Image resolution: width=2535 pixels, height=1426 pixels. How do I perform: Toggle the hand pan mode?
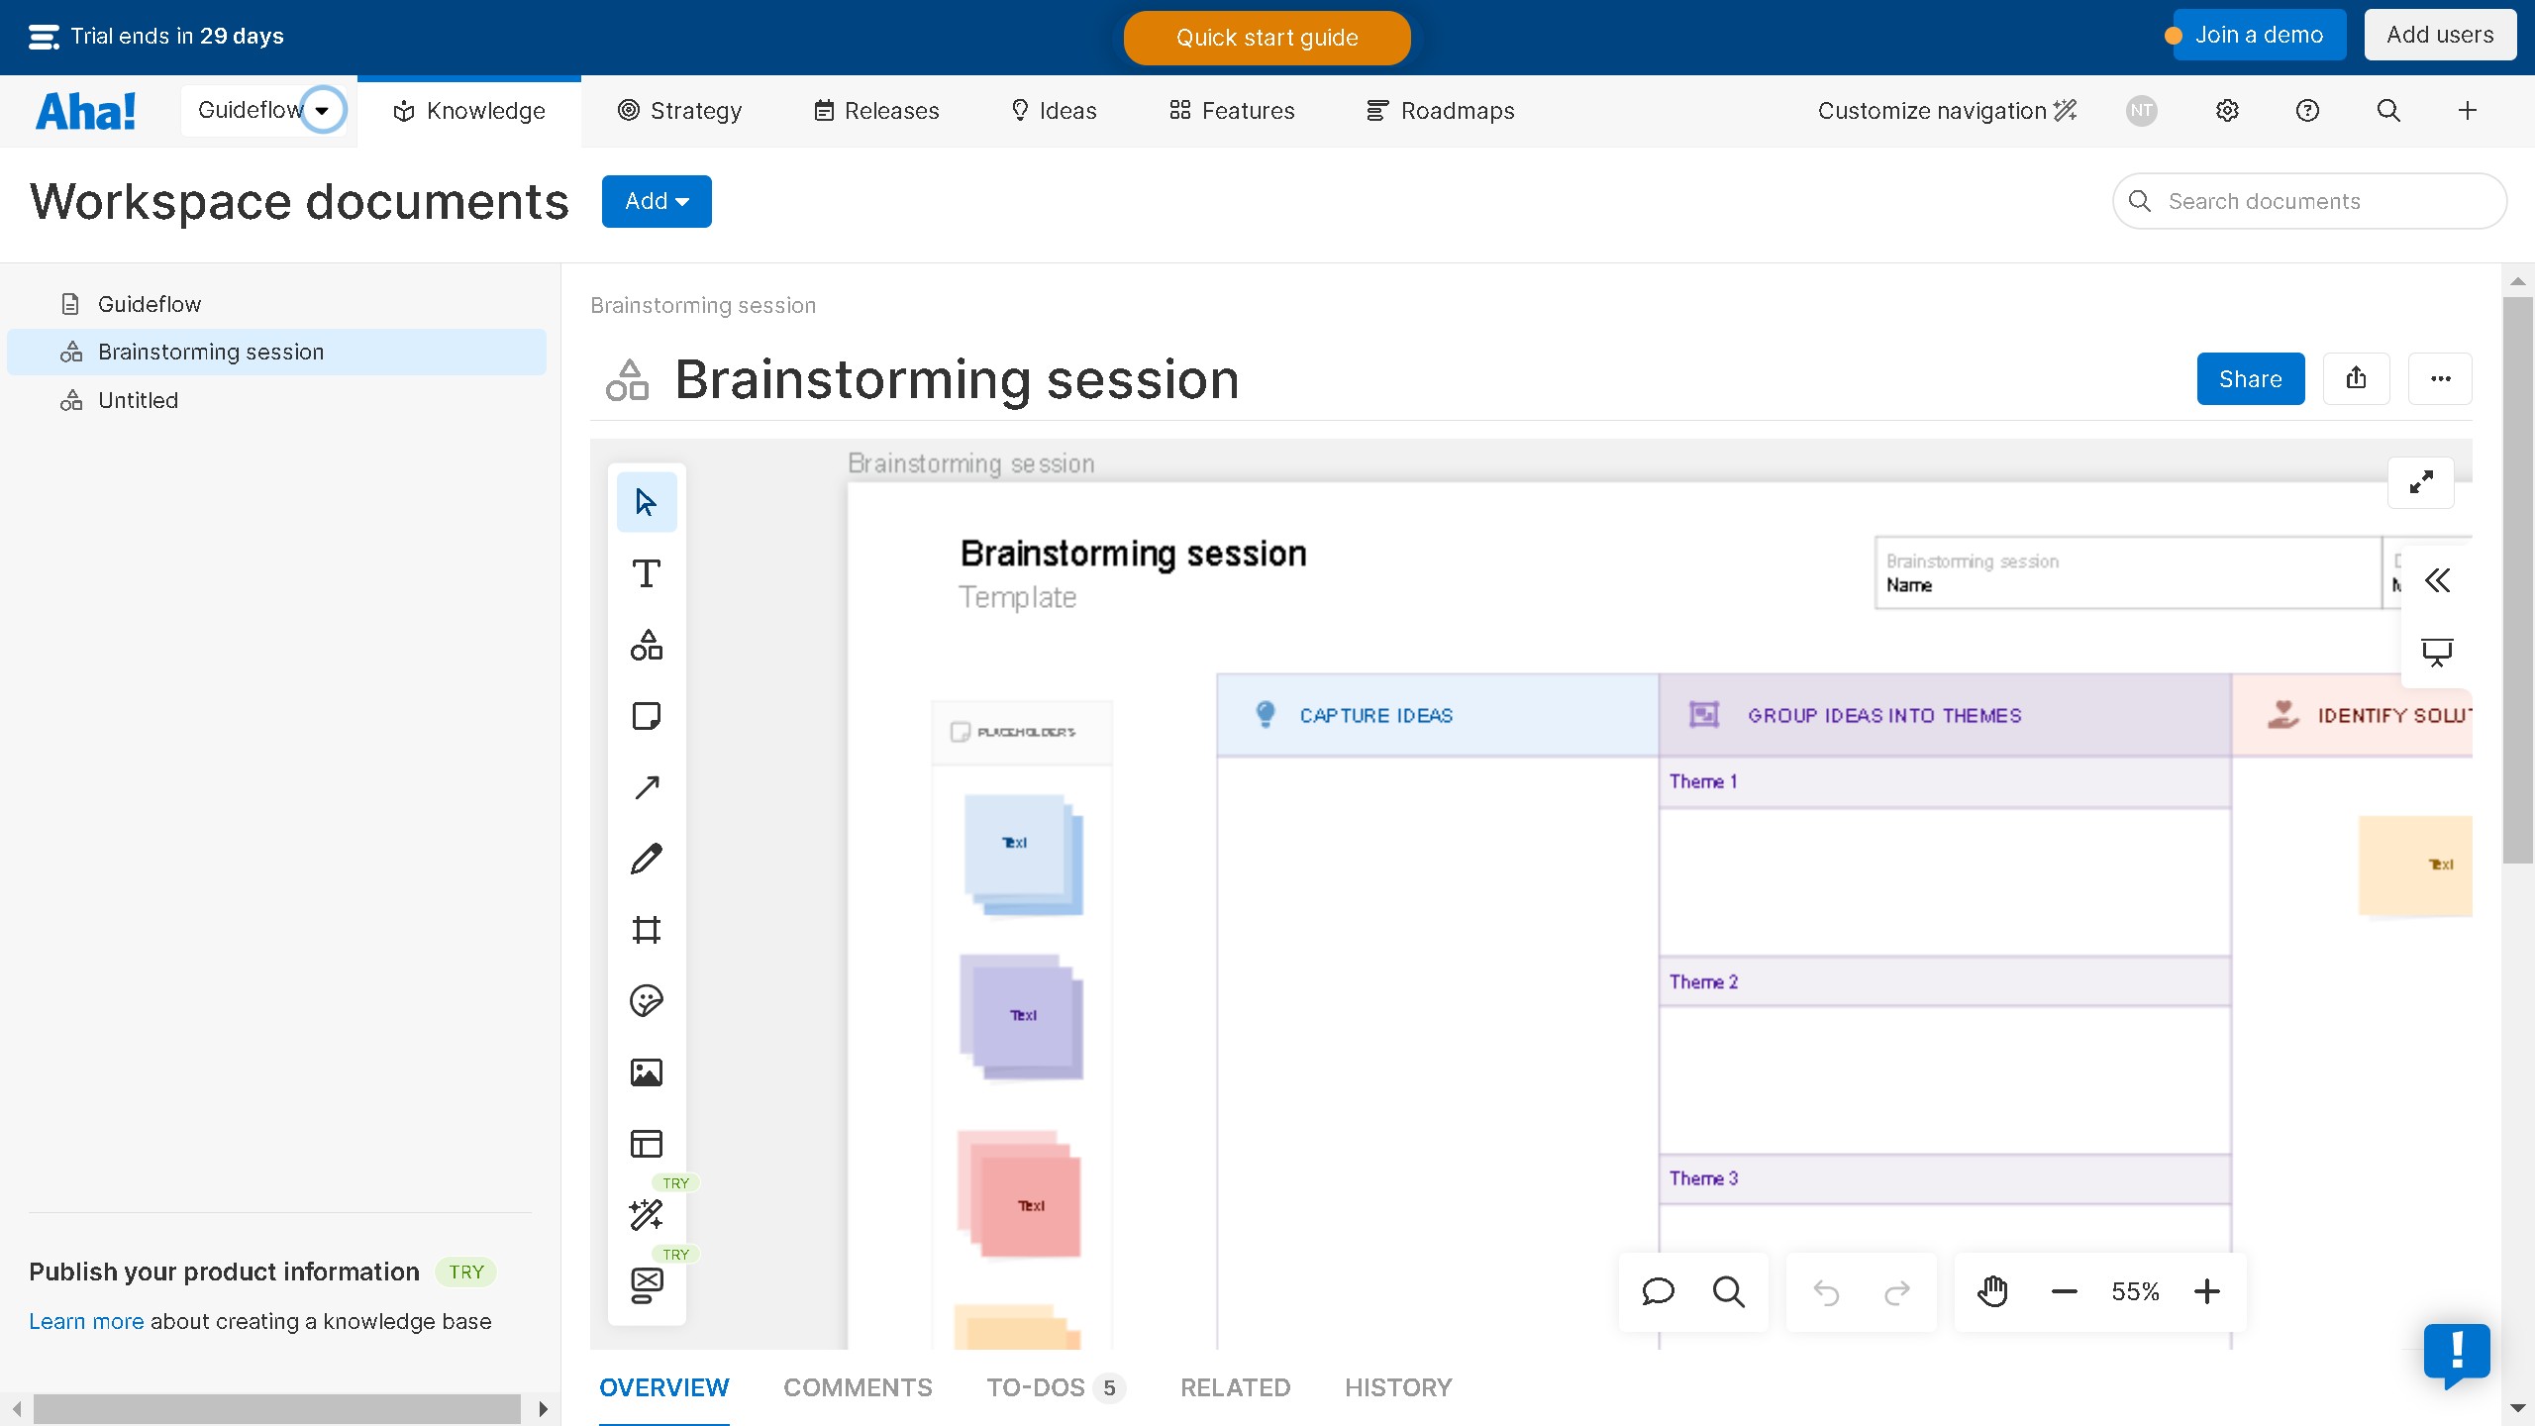click(x=1992, y=1291)
